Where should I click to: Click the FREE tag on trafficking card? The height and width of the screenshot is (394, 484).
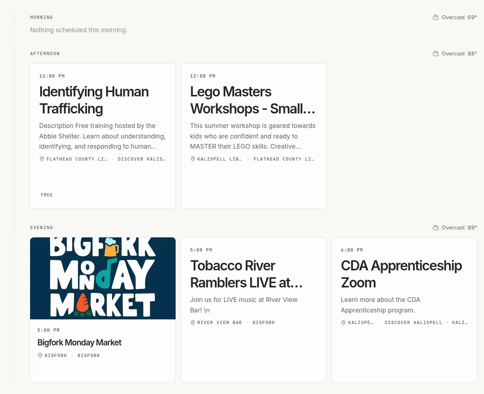[x=47, y=195]
